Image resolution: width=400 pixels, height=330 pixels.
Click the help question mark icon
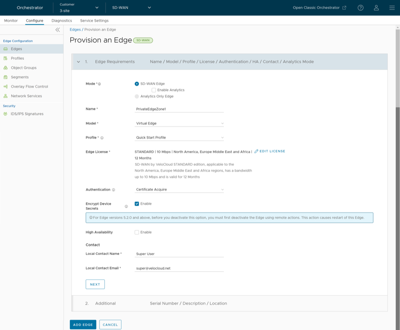pos(360,8)
